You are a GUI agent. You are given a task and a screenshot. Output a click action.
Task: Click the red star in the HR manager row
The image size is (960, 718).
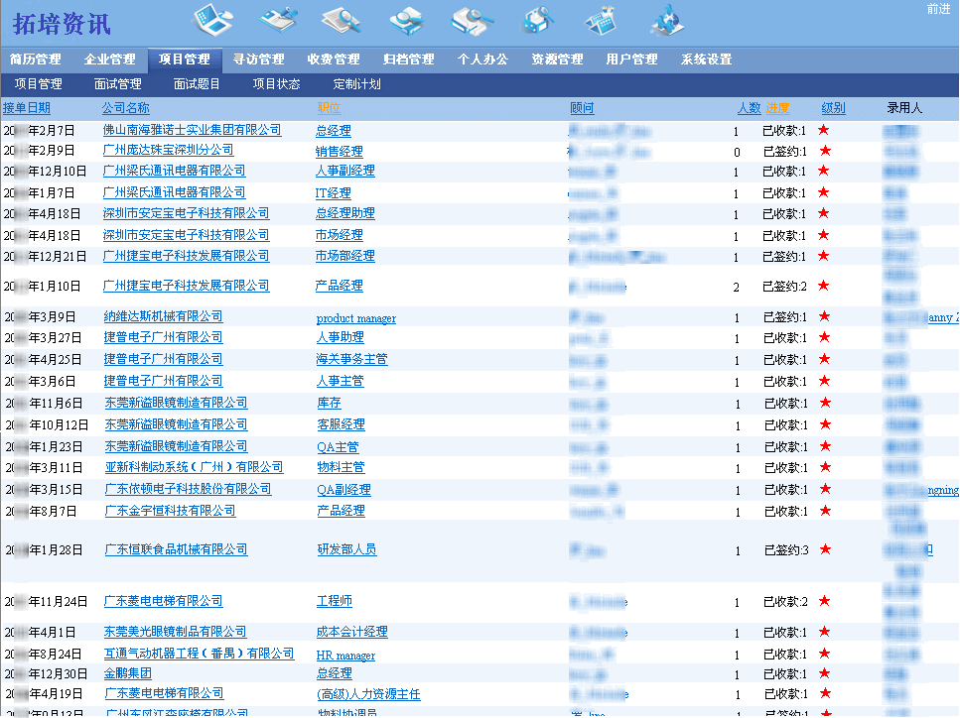click(x=825, y=654)
